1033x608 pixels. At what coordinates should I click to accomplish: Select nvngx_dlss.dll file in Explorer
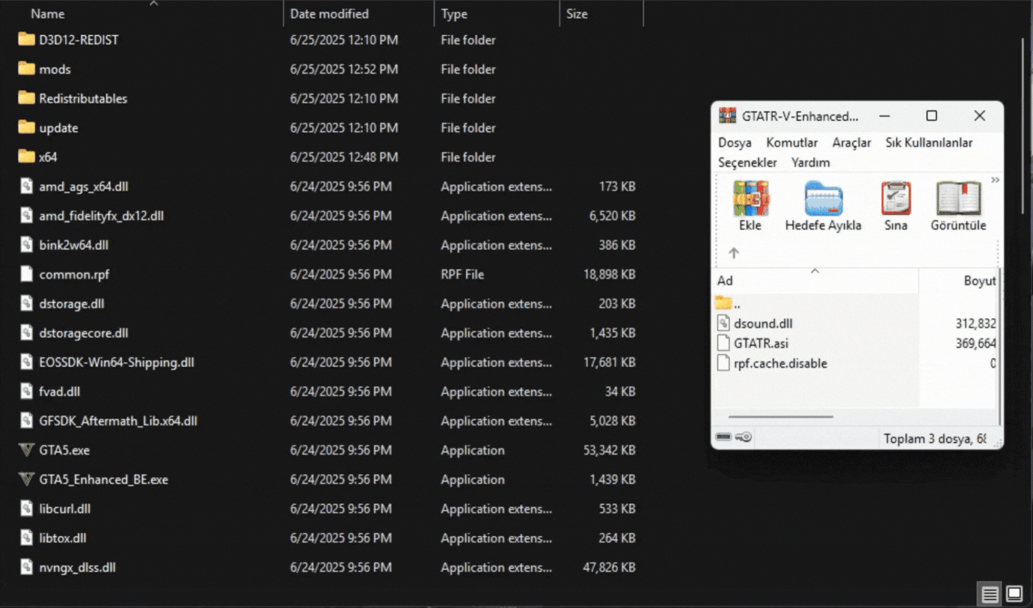(x=77, y=567)
